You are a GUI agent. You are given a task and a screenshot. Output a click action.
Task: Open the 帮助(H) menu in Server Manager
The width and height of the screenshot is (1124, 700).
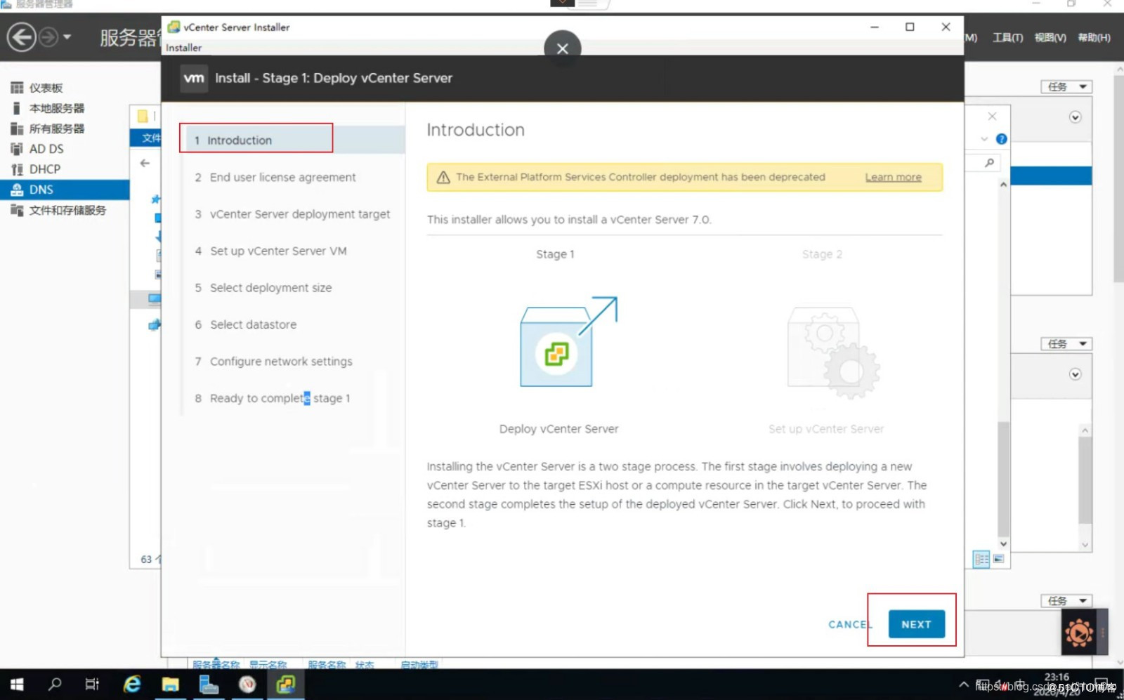[1094, 37]
